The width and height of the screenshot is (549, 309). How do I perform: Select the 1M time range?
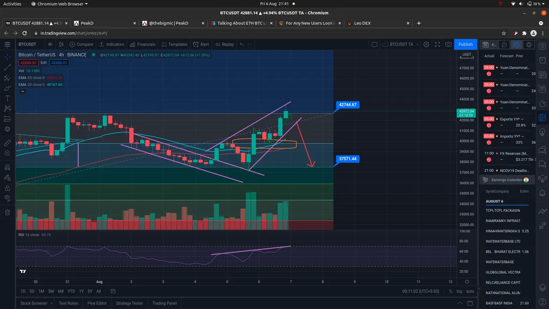(41, 291)
